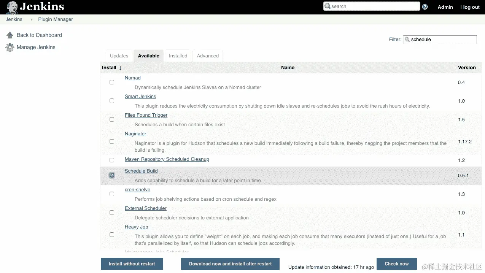Check the Naginator plugin checkbox
The image size is (485, 273).
pyautogui.click(x=112, y=141)
